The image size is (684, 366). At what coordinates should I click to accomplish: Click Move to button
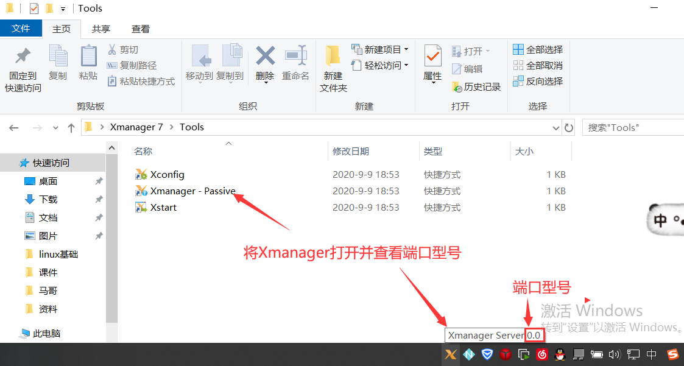point(199,64)
